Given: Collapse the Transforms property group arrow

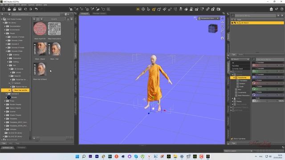Looking at the screenshot, I should [x=234, y=78].
